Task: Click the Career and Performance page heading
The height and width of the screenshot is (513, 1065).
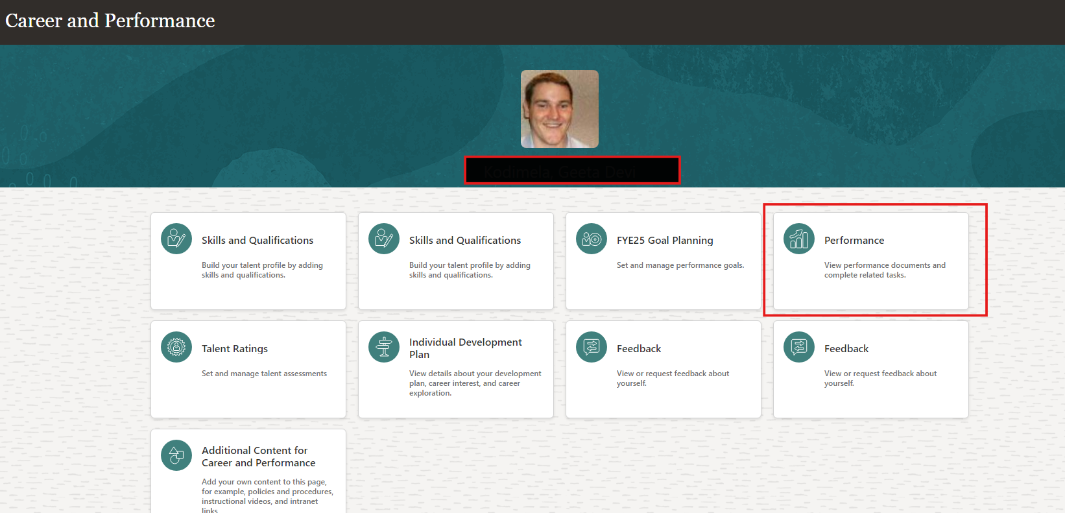Action: pyautogui.click(x=110, y=21)
